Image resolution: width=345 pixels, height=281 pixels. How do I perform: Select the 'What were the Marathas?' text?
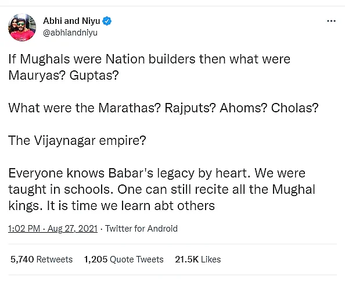point(85,108)
